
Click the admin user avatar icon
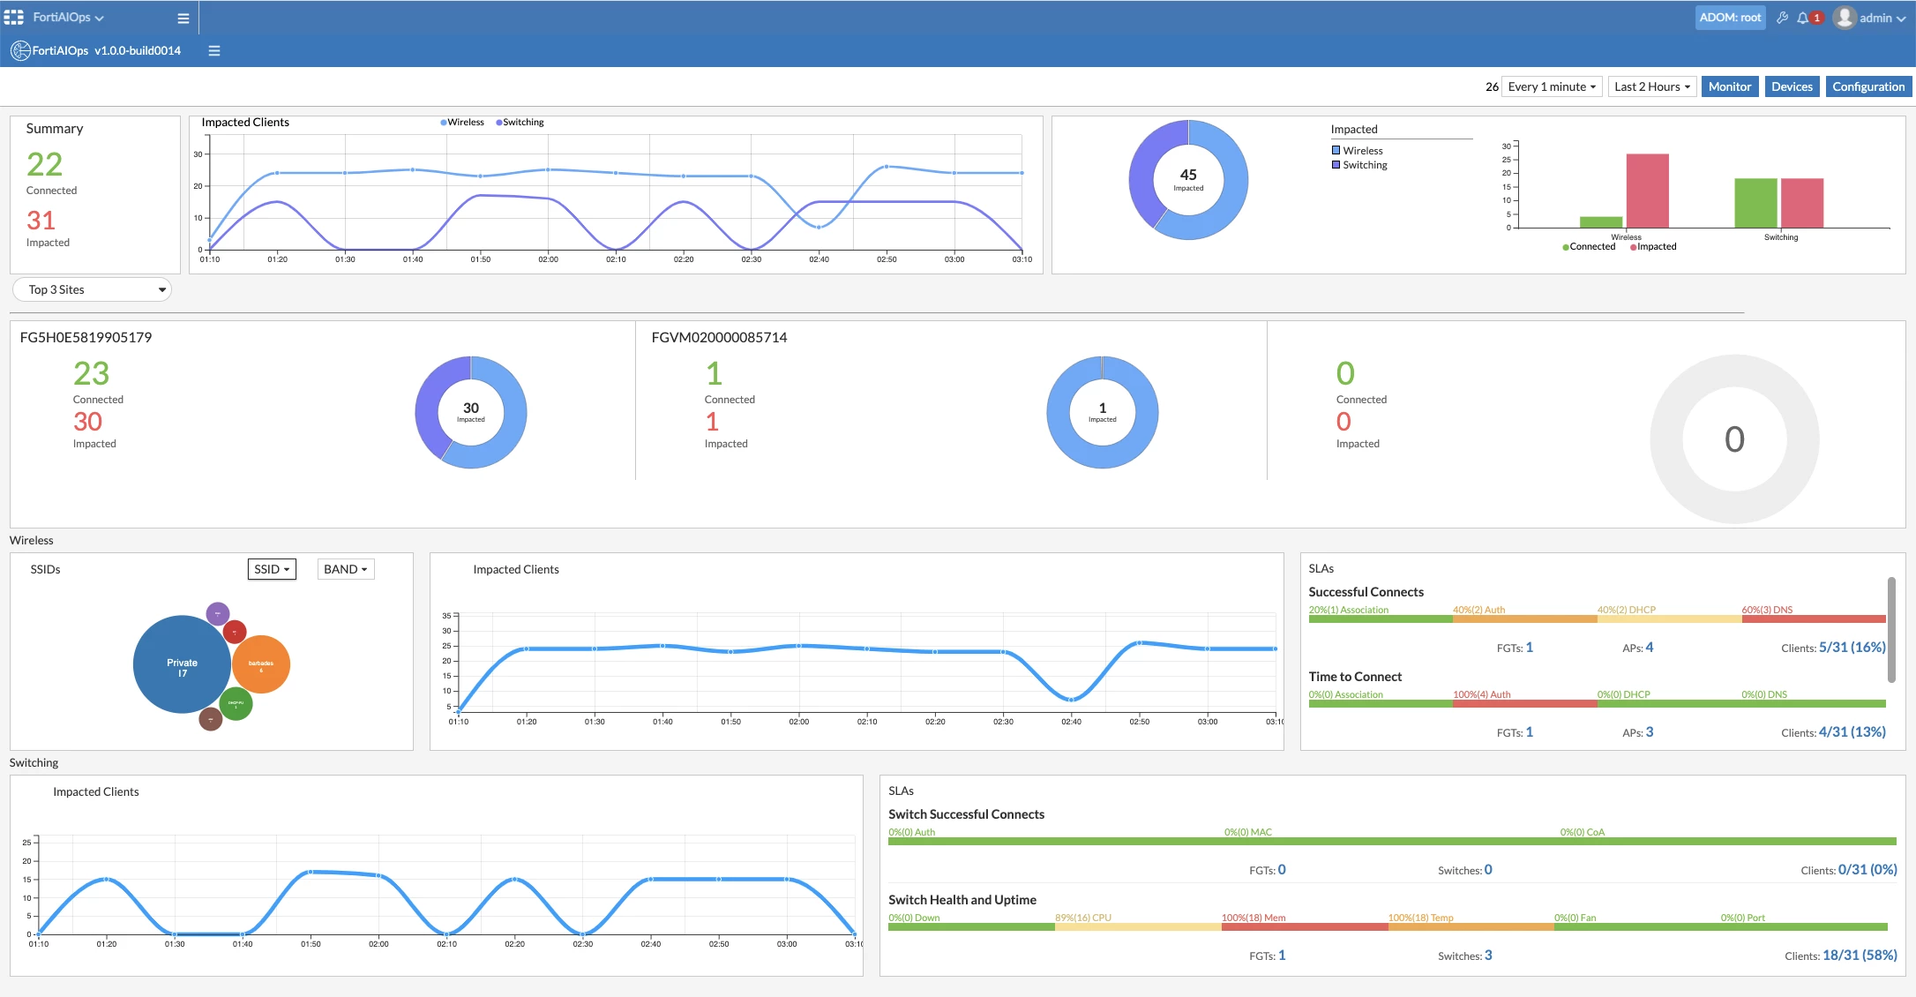pos(1844,18)
